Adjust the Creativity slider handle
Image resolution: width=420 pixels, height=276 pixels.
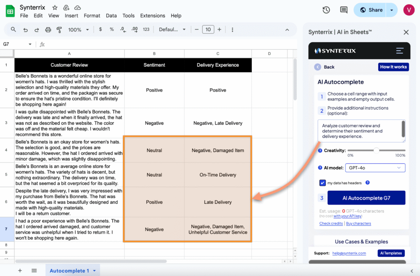click(377, 151)
